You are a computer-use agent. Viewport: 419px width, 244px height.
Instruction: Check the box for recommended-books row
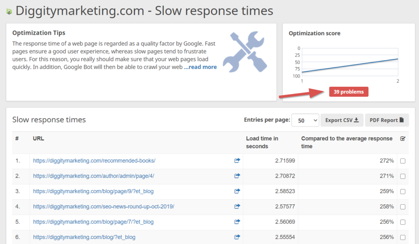click(403, 161)
